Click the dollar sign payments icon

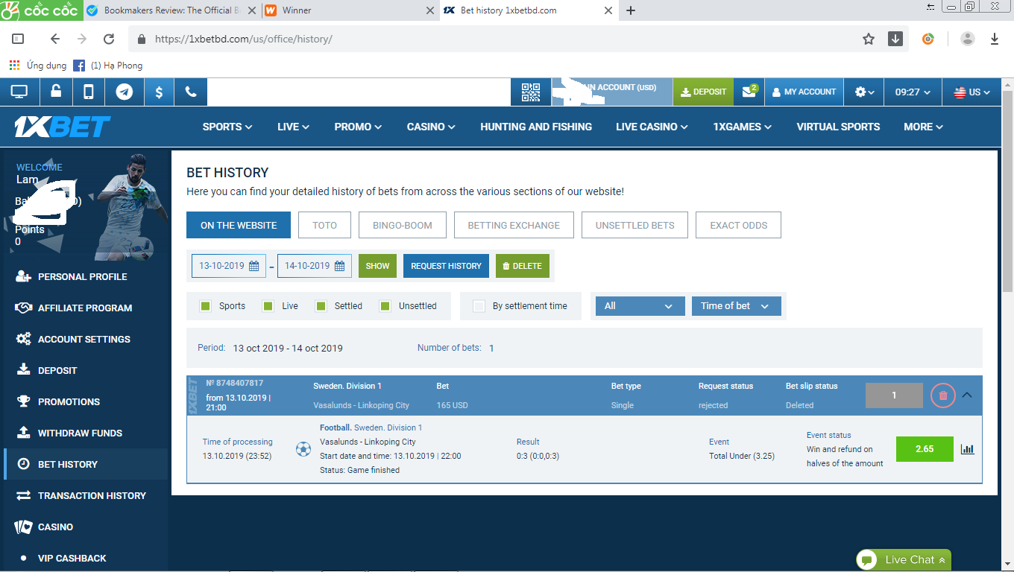pos(159,92)
